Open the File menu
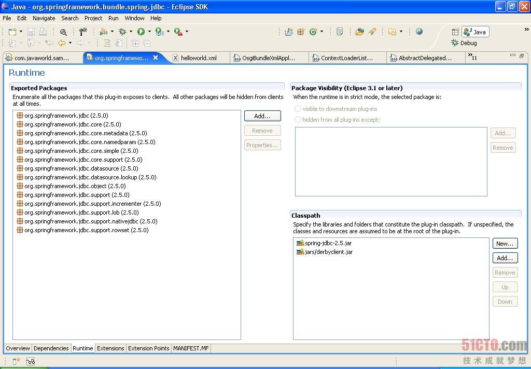The image size is (531, 369). click(7, 18)
